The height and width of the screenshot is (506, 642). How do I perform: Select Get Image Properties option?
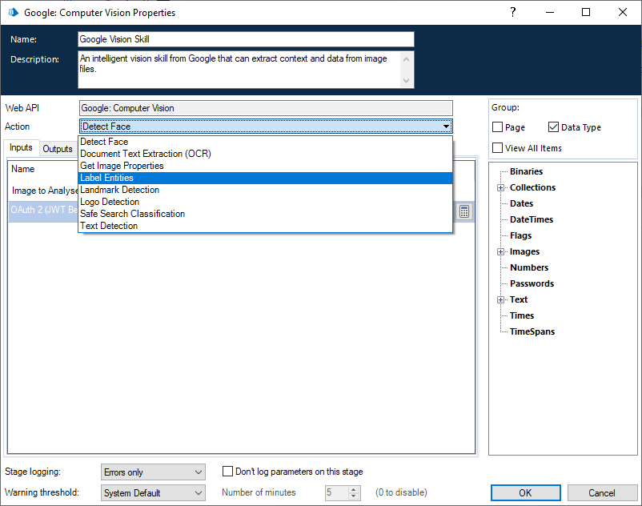[x=265, y=166]
